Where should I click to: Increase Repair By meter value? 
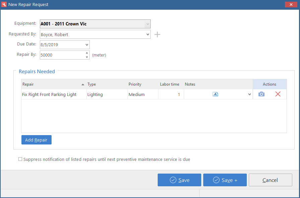tap(87, 53)
